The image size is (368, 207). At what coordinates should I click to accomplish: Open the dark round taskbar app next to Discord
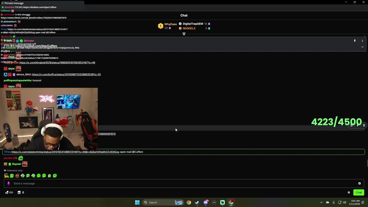pos(214,202)
